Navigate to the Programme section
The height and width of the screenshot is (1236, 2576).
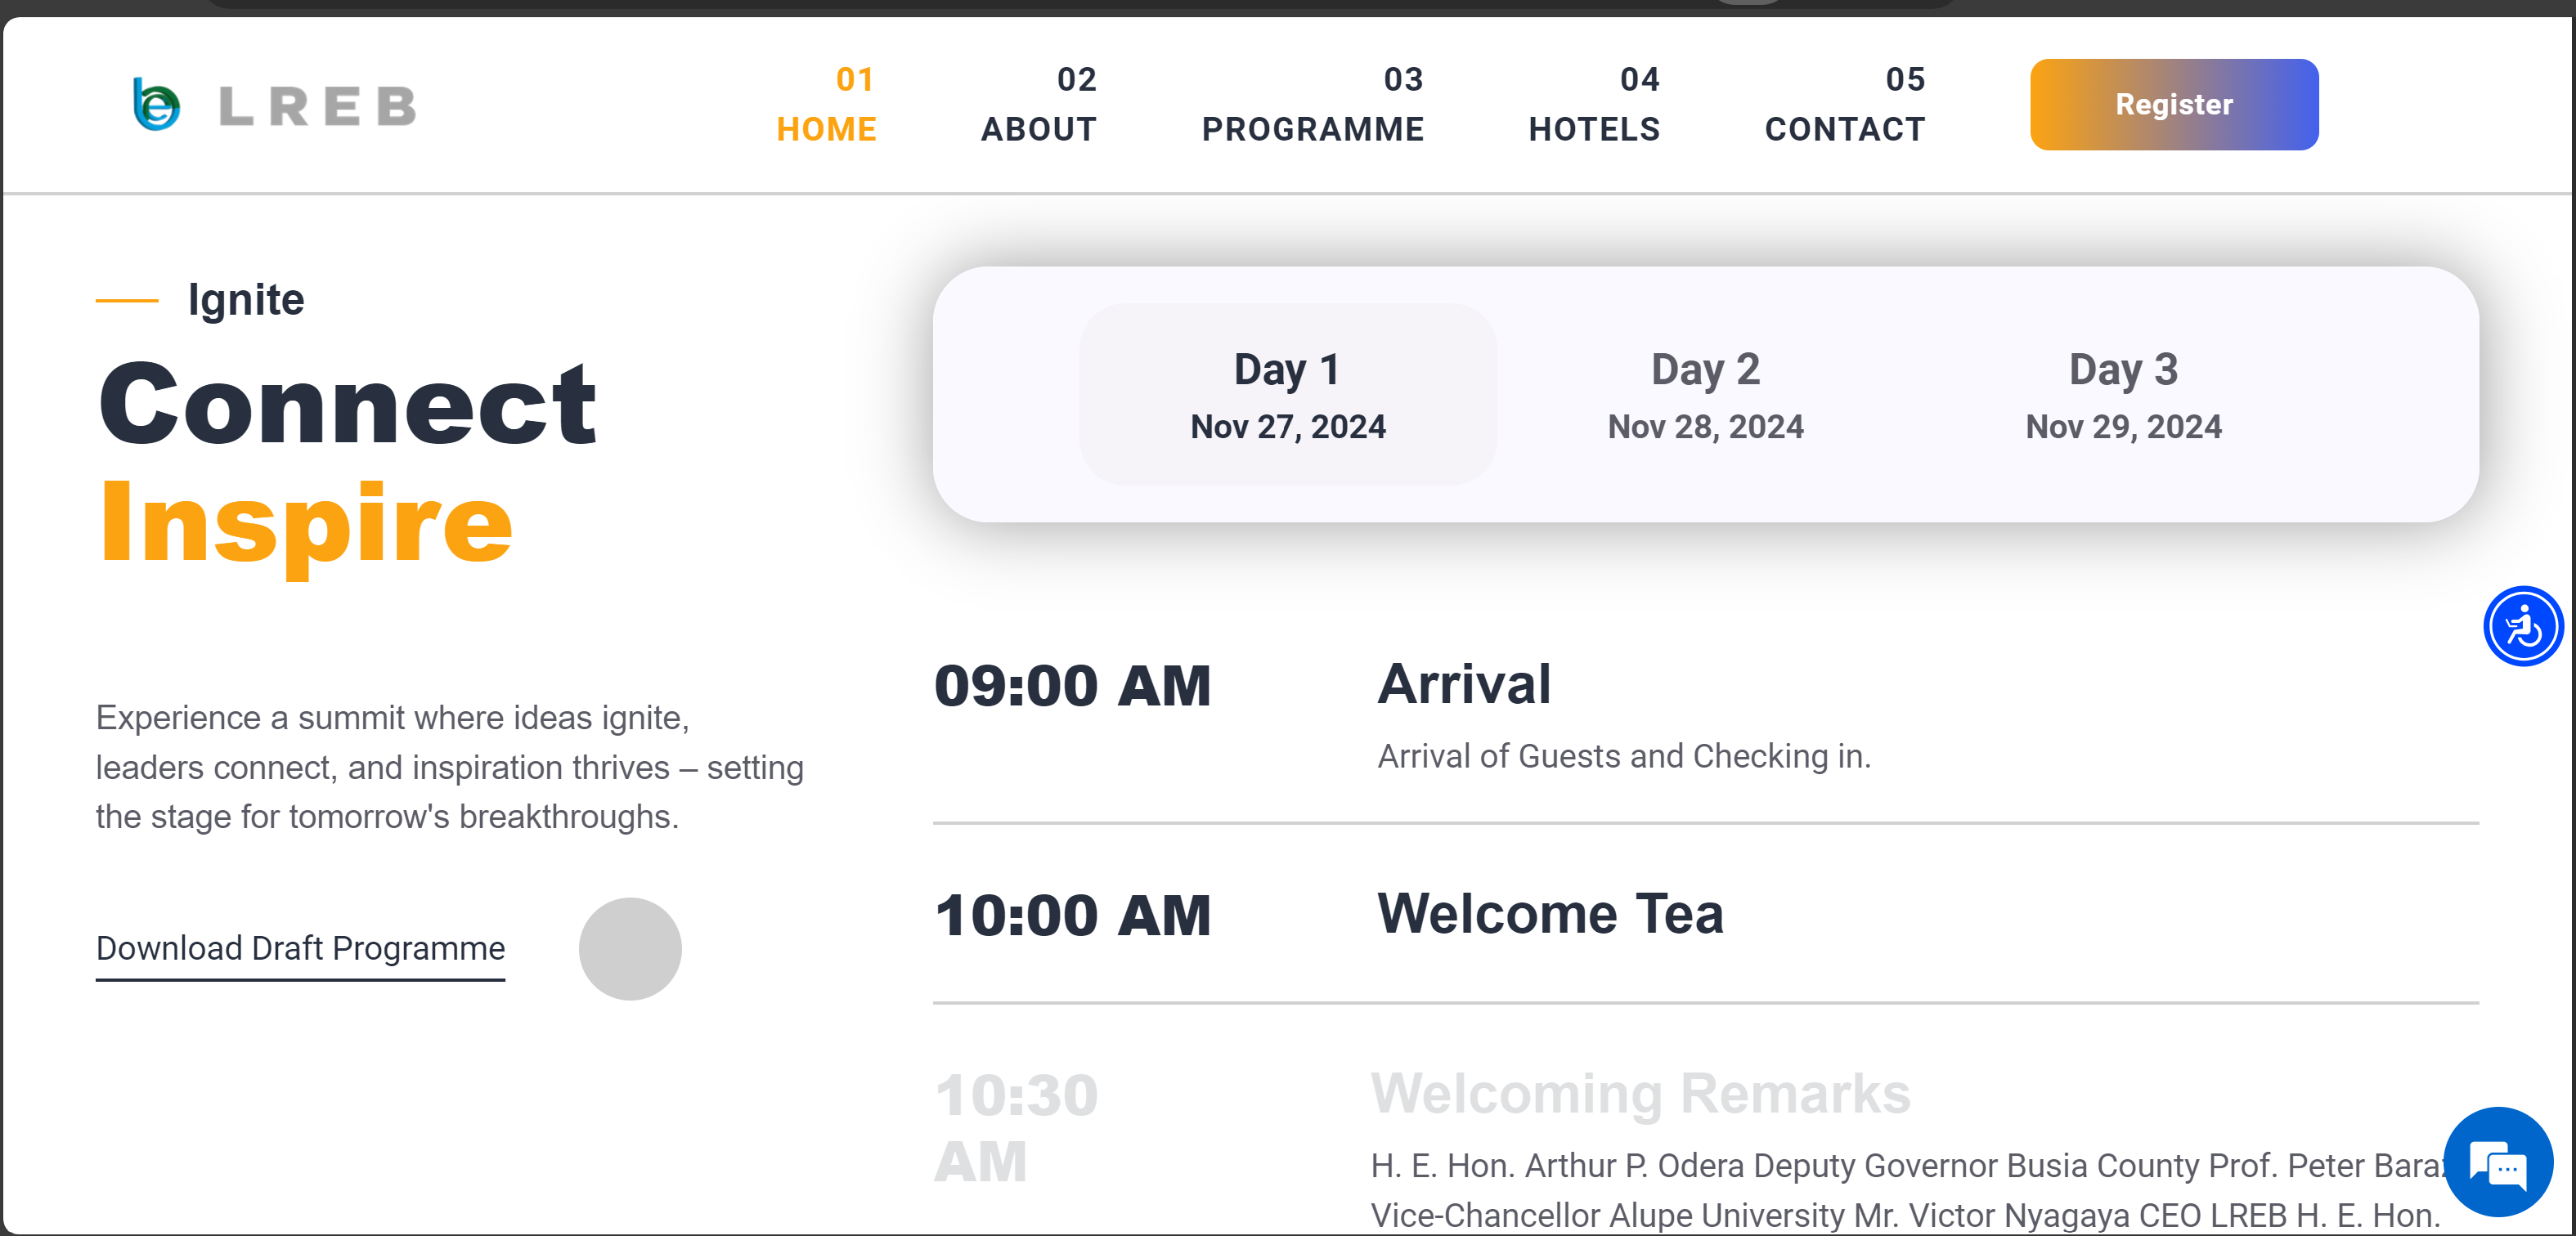click(x=1312, y=105)
